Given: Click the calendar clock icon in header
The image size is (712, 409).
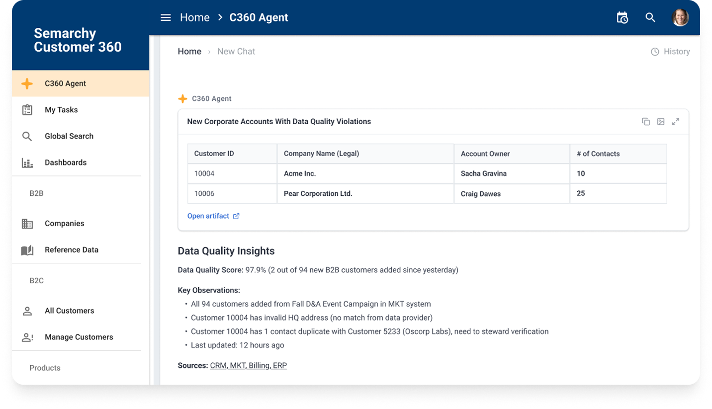Looking at the screenshot, I should point(622,17).
